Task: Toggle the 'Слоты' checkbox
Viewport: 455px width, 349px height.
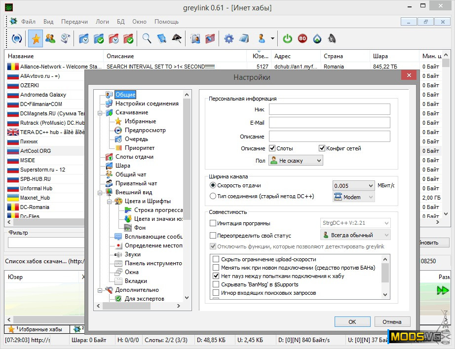Action: coord(272,148)
